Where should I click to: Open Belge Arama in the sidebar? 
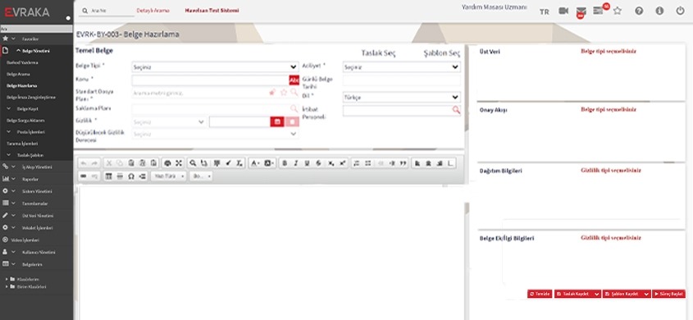tap(18, 74)
